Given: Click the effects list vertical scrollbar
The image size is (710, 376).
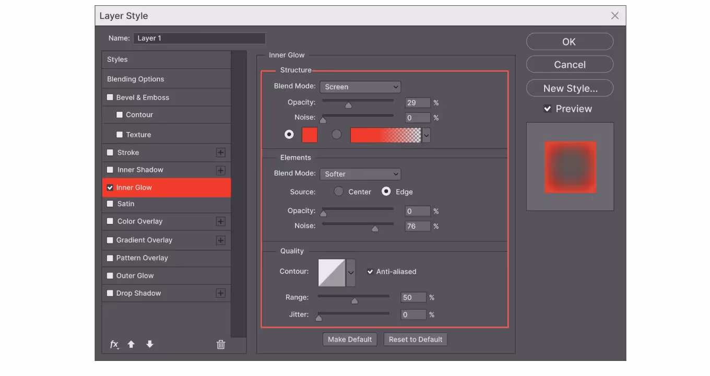Looking at the screenshot, I should pyautogui.click(x=239, y=194).
